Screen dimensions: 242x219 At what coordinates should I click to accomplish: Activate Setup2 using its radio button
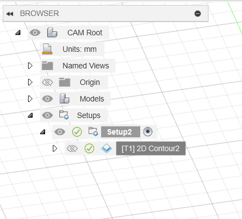[148, 132]
